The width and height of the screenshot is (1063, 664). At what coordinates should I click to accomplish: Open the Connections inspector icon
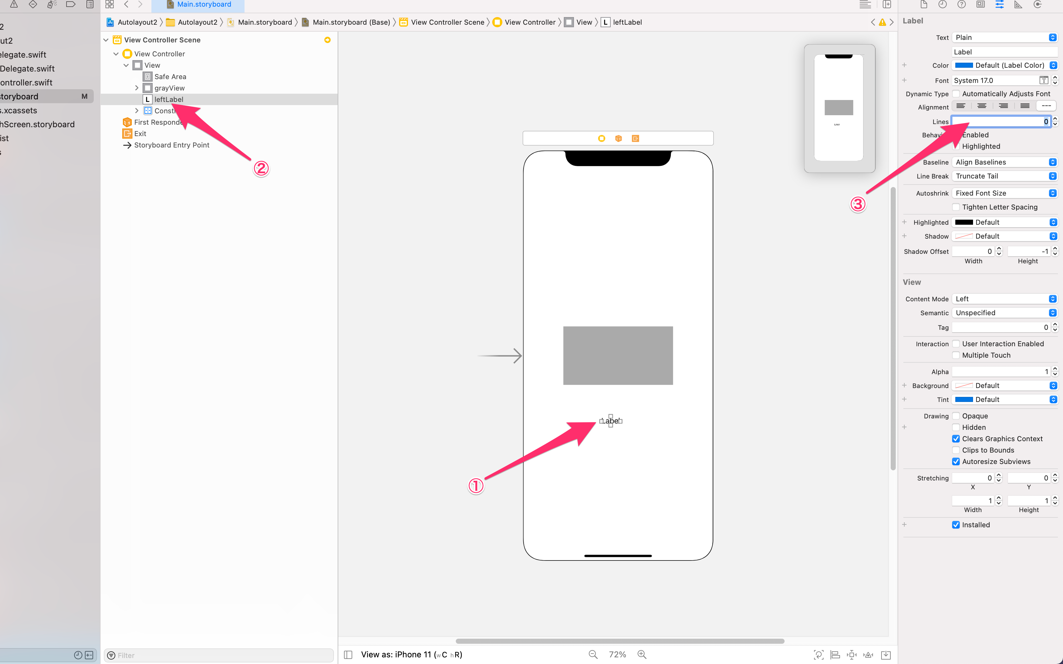[1038, 5]
